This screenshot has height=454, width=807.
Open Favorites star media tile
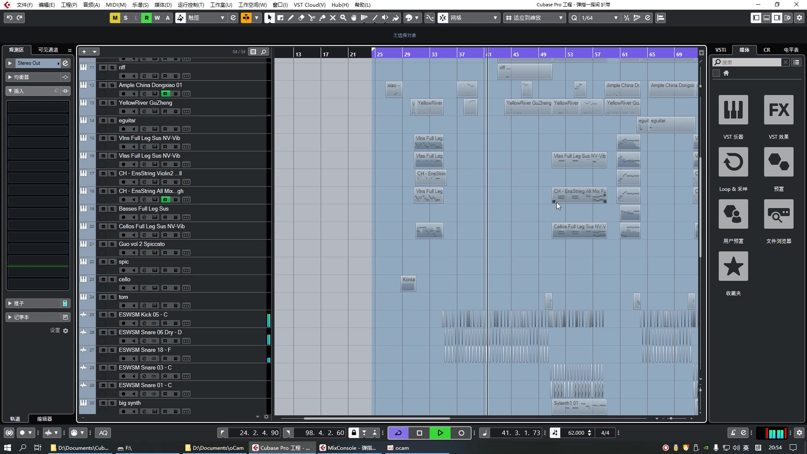pos(733,266)
